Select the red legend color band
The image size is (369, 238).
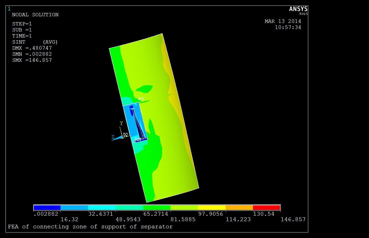point(267,208)
